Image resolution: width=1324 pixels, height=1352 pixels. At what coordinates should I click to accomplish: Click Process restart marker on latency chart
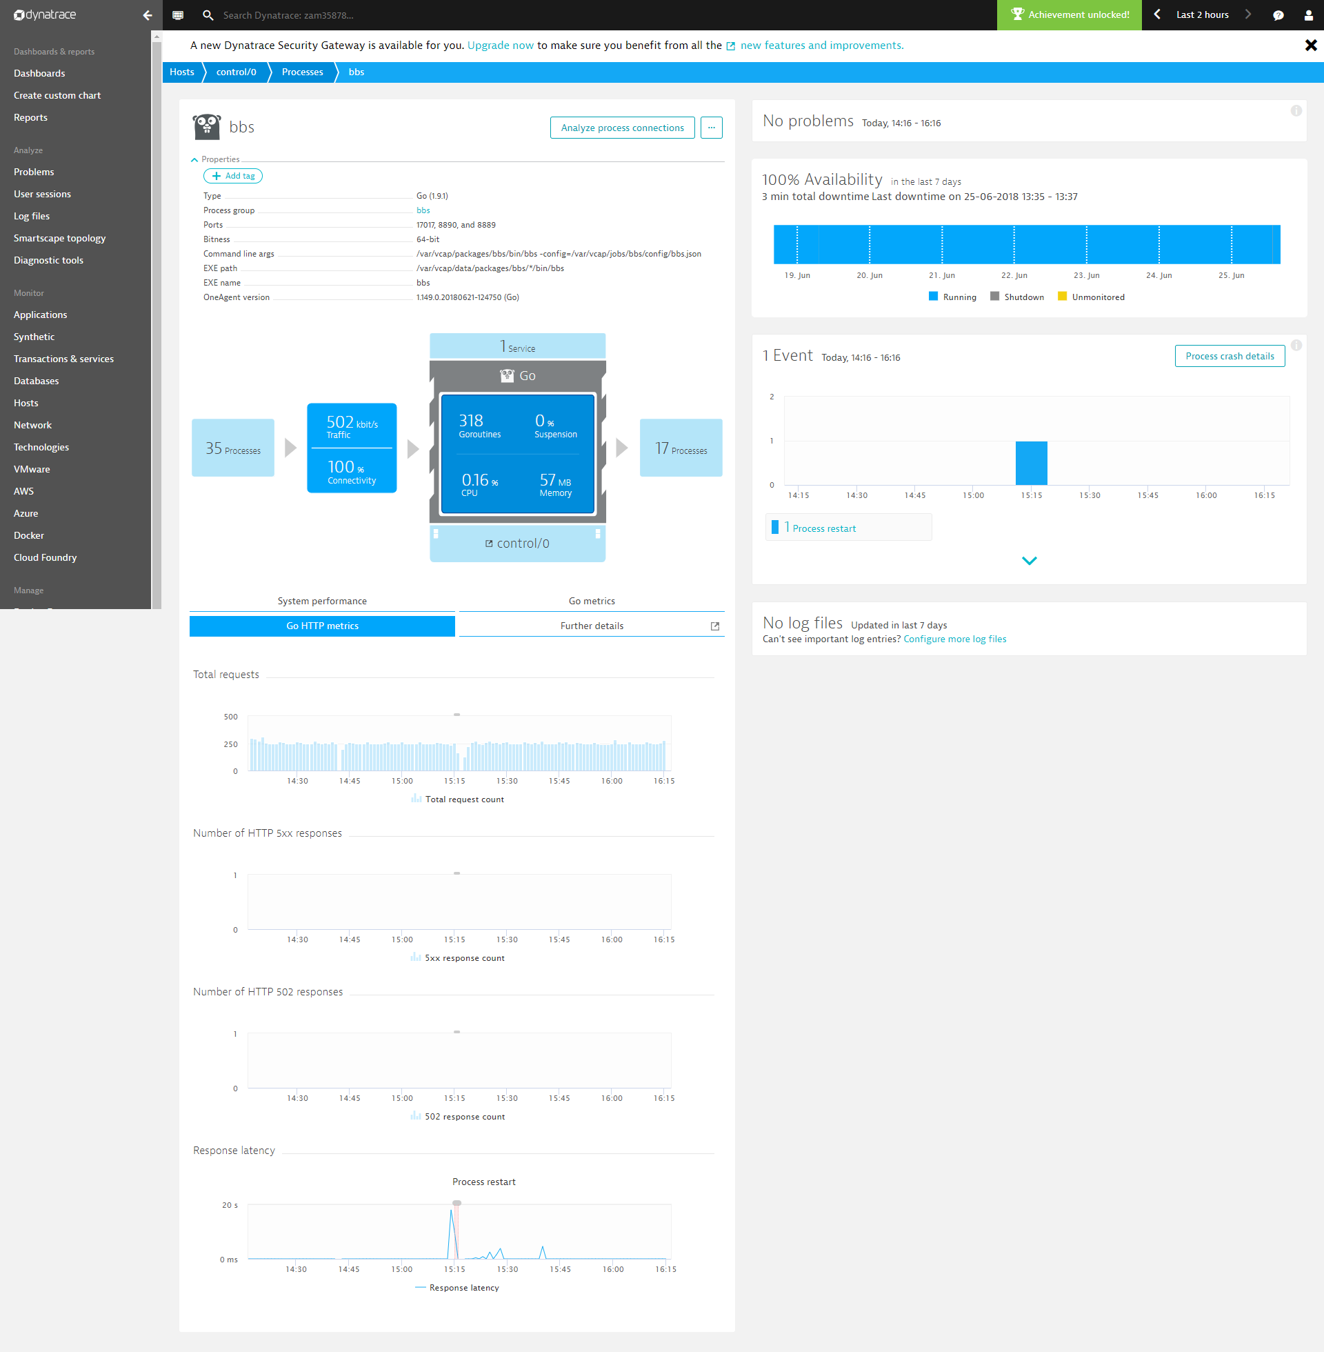[457, 1203]
